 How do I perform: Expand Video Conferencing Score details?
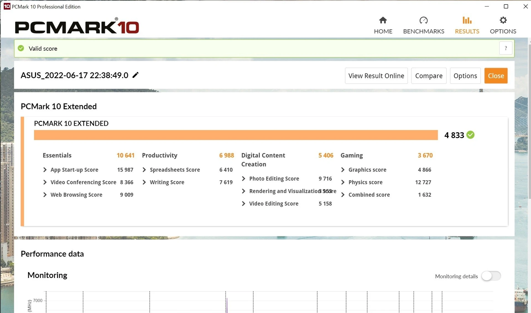coord(45,182)
